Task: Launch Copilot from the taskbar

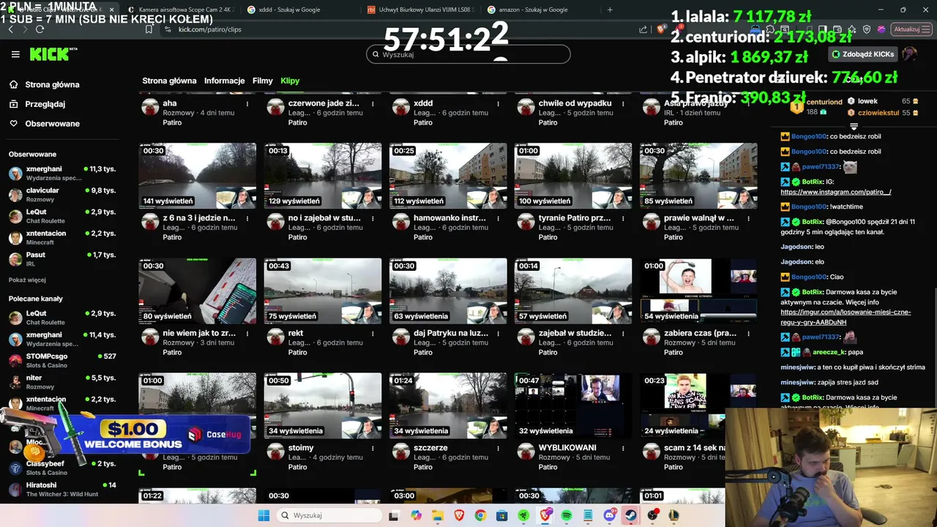Action: click(x=416, y=515)
